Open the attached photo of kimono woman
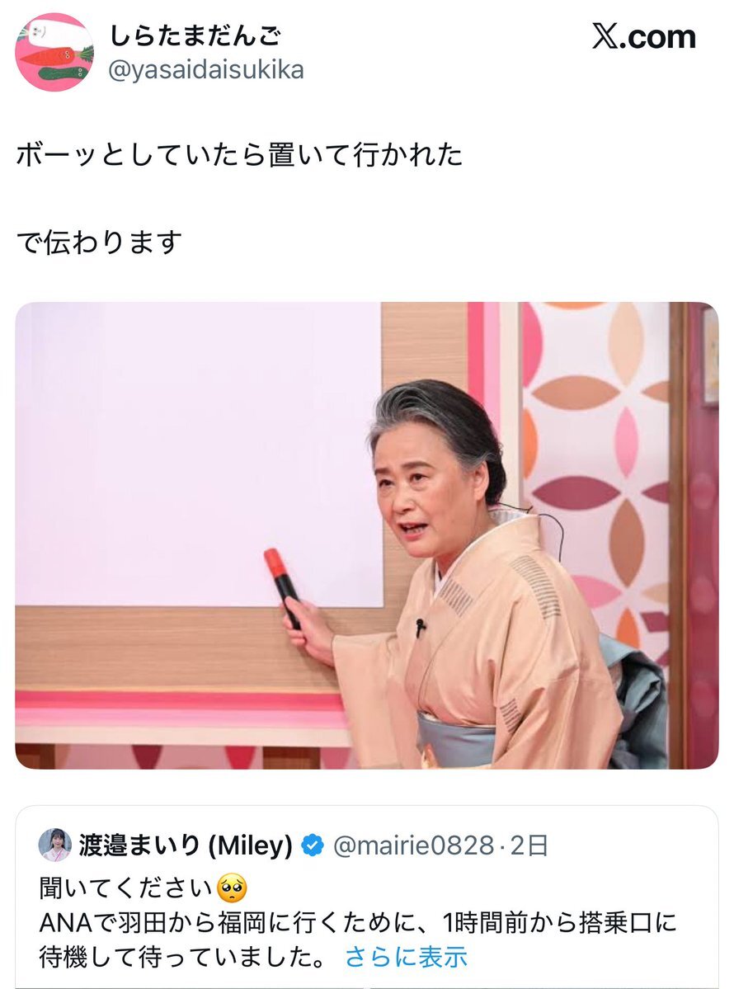This screenshot has width=734, height=989. 367,535
